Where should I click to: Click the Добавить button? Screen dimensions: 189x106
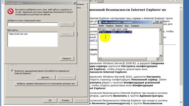[67, 24]
